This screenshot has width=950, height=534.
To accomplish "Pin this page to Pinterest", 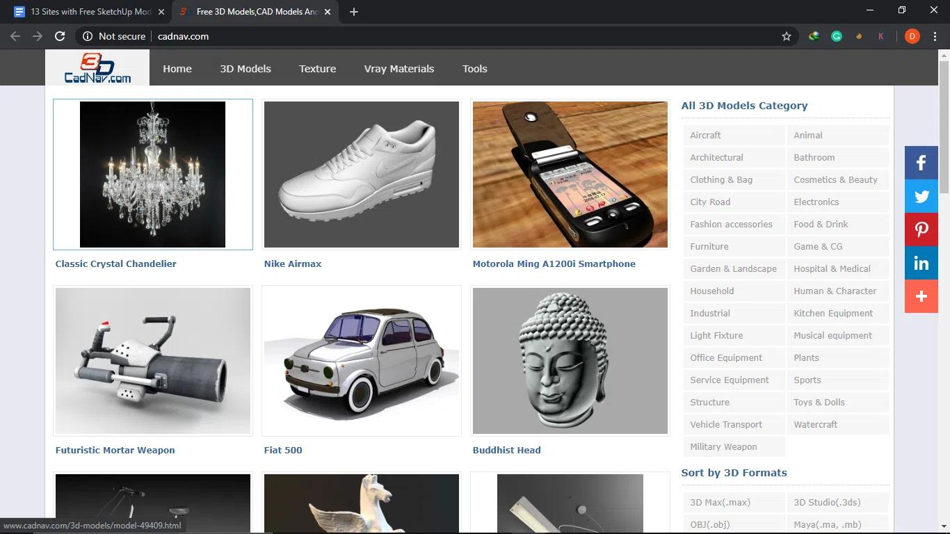I will [x=921, y=229].
